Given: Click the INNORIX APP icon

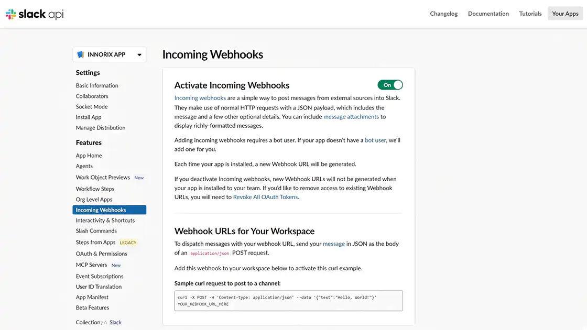Looking at the screenshot, I should click(81, 54).
